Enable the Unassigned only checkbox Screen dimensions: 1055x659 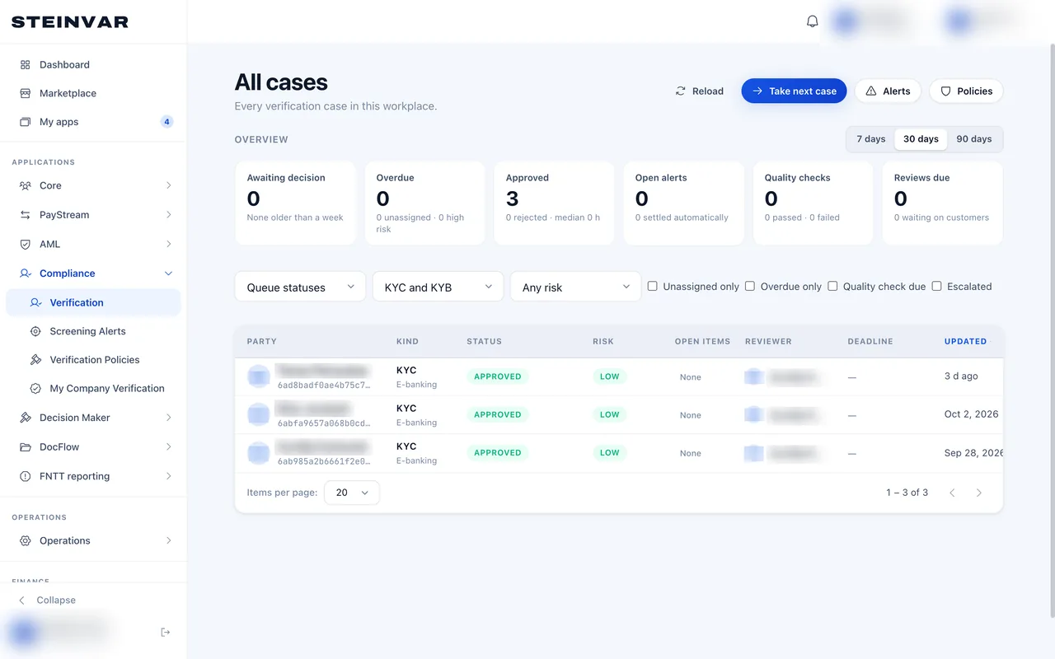pos(653,287)
